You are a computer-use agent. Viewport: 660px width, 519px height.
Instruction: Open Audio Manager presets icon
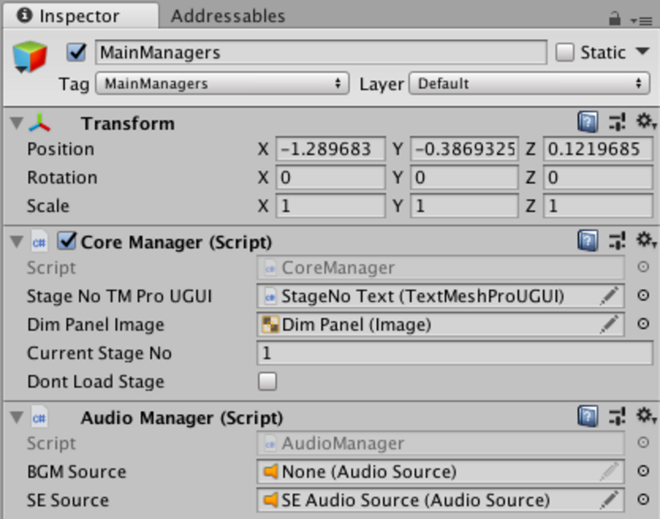click(x=617, y=417)
